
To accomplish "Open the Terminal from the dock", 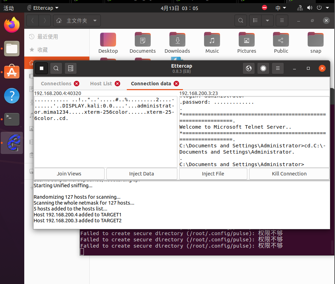I will tap(12, 119).
